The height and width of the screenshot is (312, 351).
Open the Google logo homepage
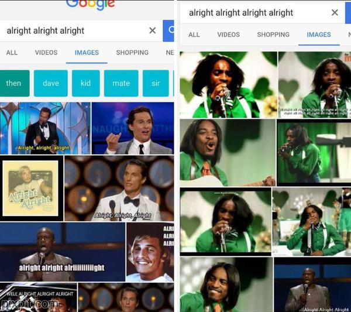[91, 5]
